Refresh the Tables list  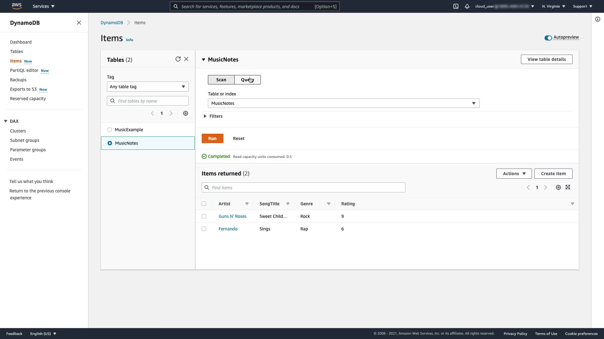pos(178,59)
